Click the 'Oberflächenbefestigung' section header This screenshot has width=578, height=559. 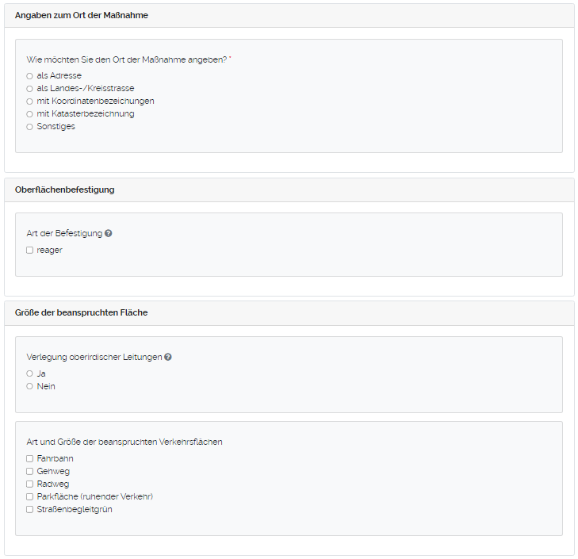coord(65,190)
